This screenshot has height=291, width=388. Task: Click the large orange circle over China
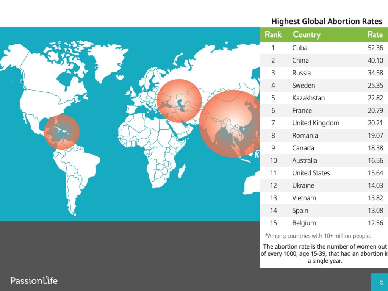(x=230, y=124)
